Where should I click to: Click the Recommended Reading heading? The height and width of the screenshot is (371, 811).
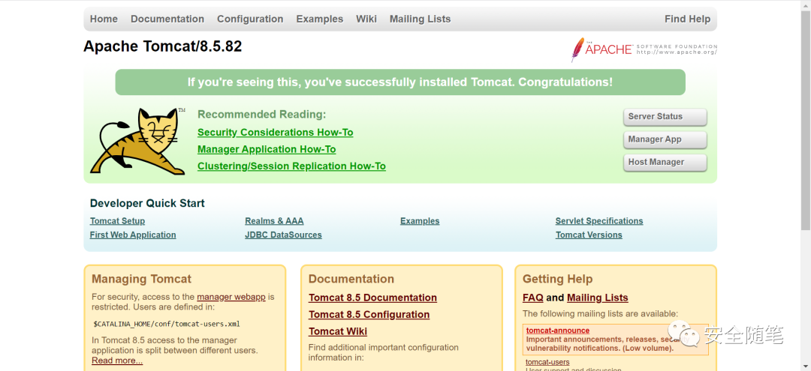tap(262, 115)
